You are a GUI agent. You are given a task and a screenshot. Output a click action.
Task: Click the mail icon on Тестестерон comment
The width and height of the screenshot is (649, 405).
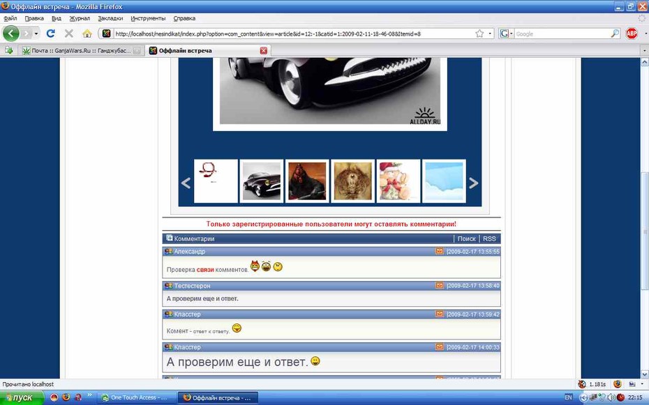pyautogui.click(x=439, y=286)
